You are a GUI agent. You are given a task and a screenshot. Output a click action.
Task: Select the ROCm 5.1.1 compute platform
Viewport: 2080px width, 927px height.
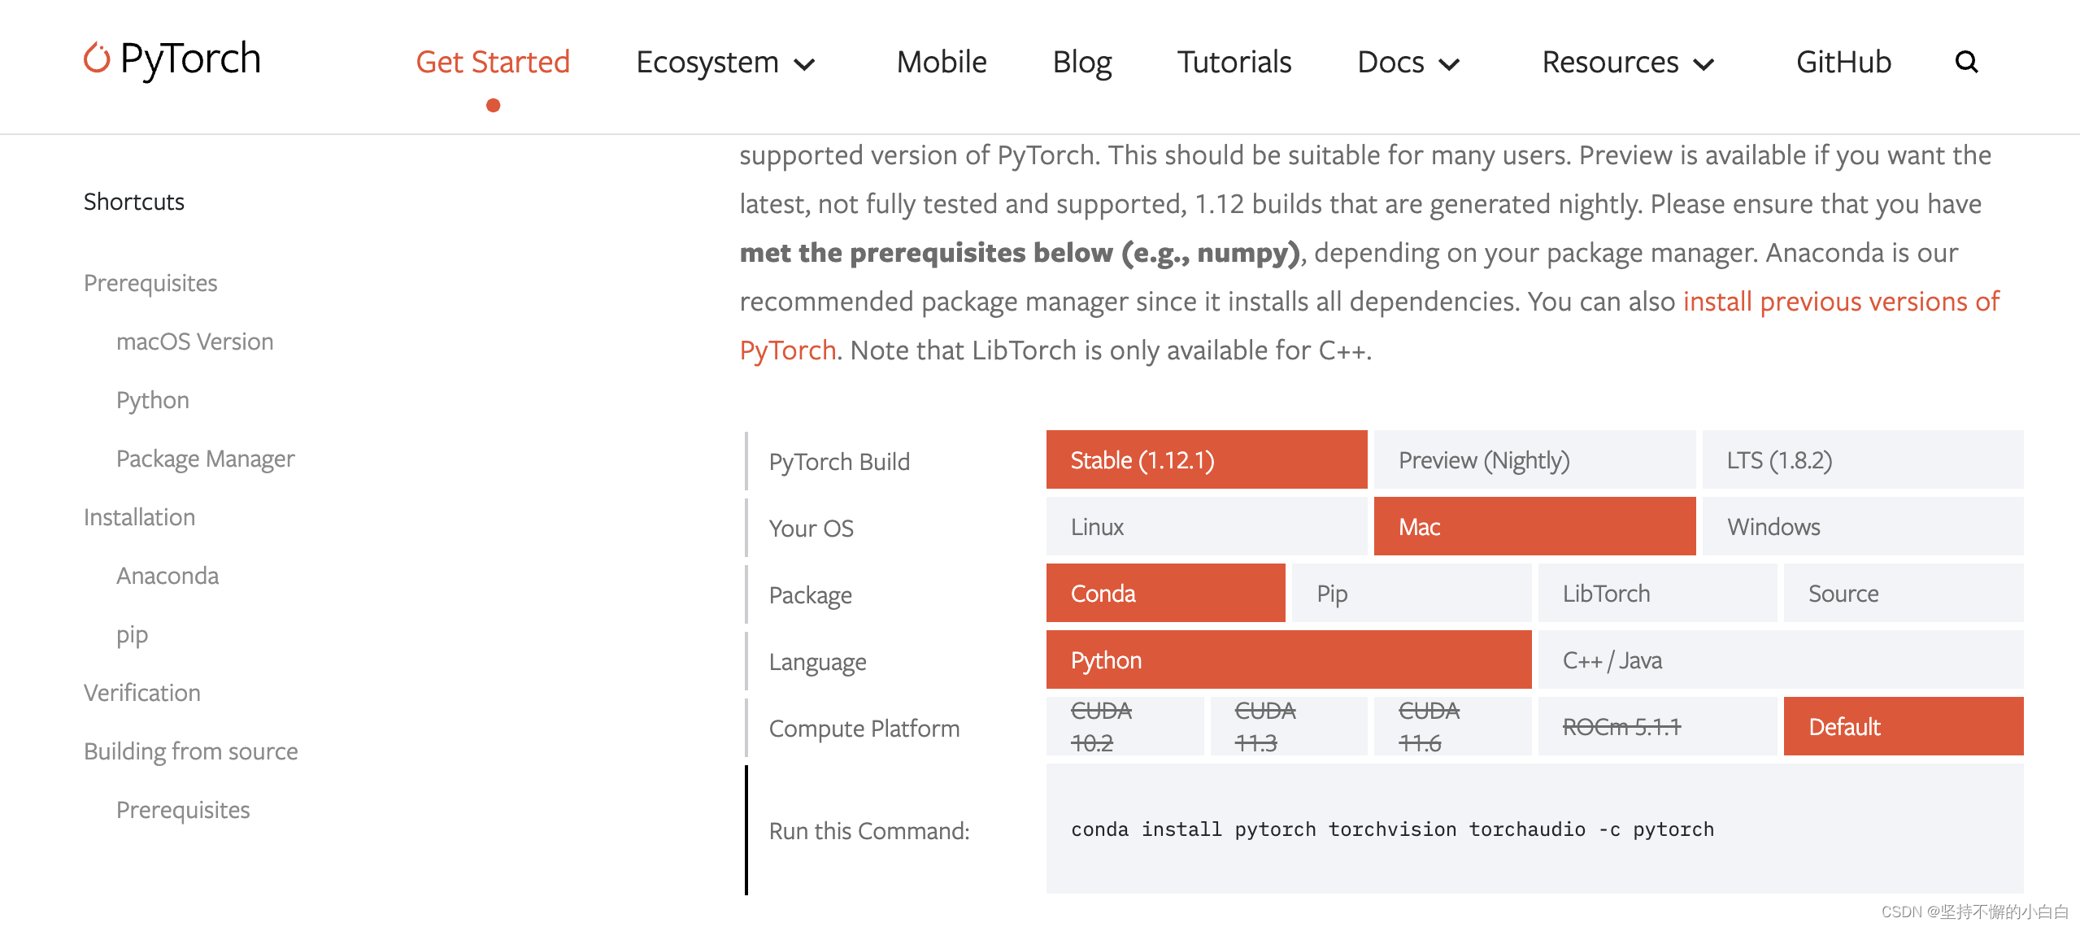[1657, 727]
